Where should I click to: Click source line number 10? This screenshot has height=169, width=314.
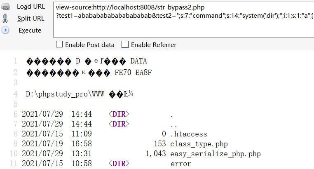tap(13, 154)
